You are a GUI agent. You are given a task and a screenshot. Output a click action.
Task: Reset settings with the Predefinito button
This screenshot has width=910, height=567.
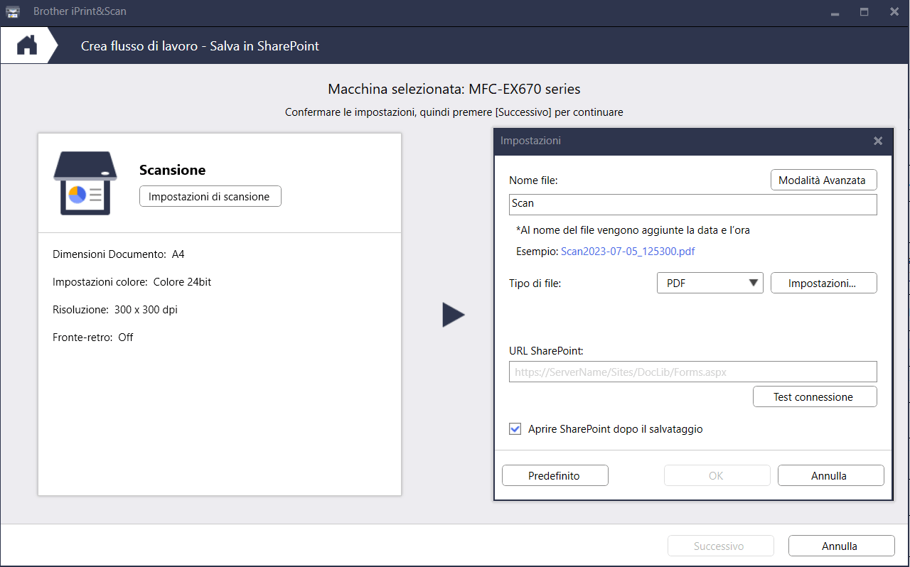pos(555,475)
